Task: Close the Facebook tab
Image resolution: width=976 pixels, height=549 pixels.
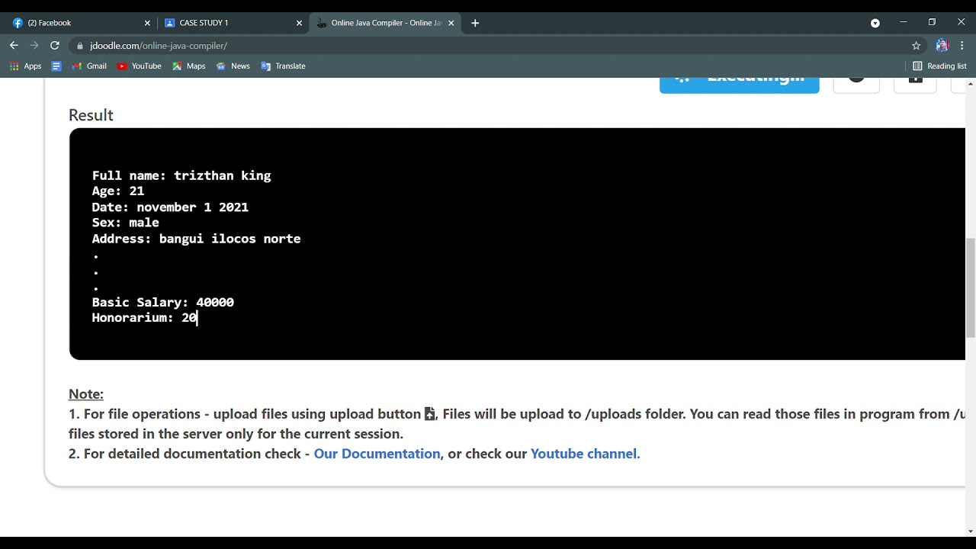Action: (147, 23)
